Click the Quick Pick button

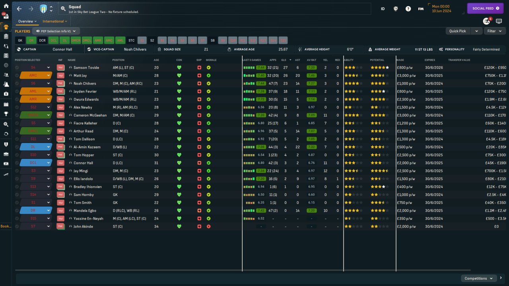pyautogui.click(x=458, y=31)
